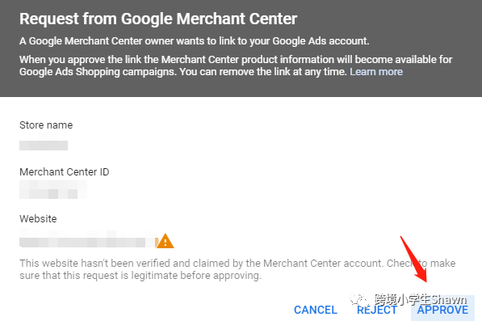Click the Website field label
Viewport: 482px width, 321px height.
[38, 219]
